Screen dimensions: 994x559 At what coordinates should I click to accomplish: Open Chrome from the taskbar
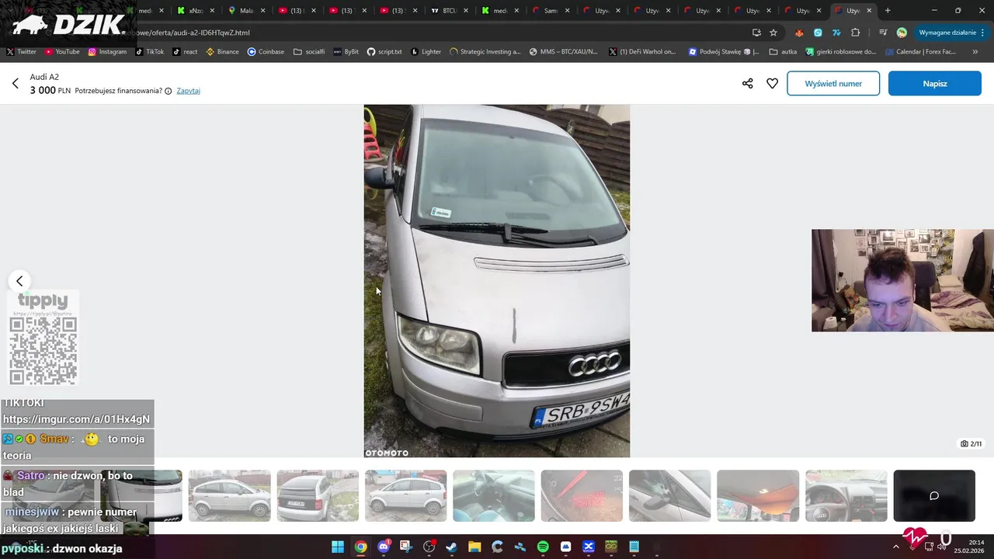[x=360, y=547]
